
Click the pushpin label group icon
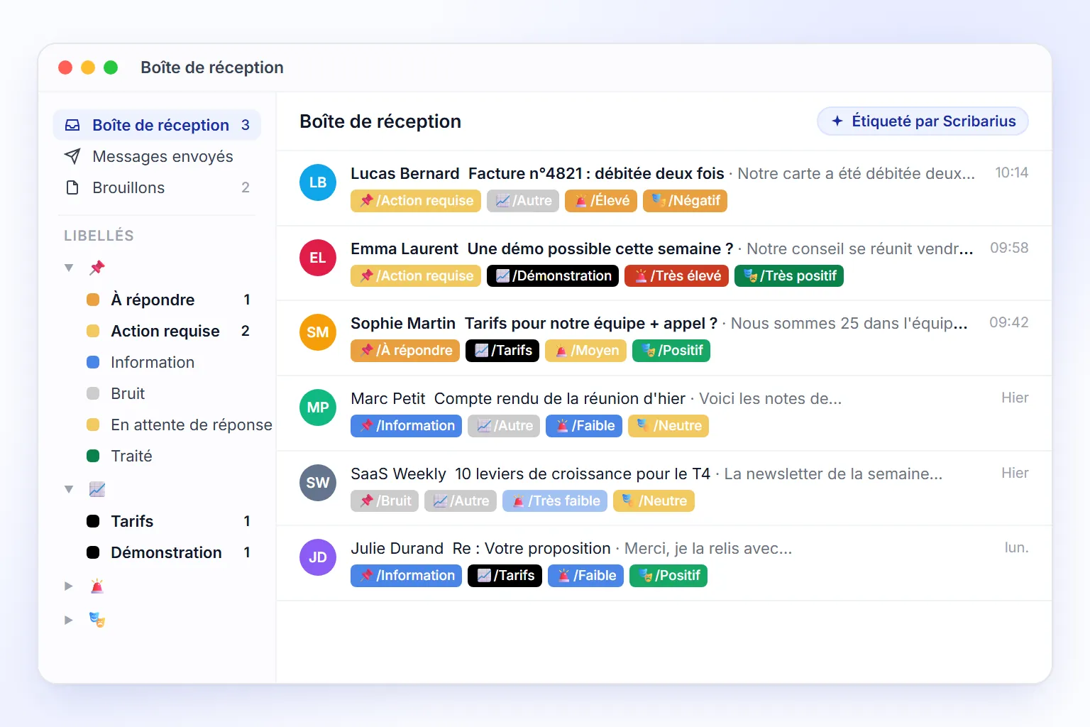(x=97, y=268)
